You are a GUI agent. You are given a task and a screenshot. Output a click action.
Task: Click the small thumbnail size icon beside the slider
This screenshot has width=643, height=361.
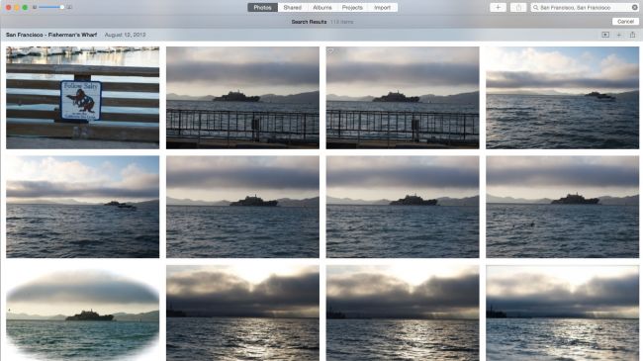(35, 7)
